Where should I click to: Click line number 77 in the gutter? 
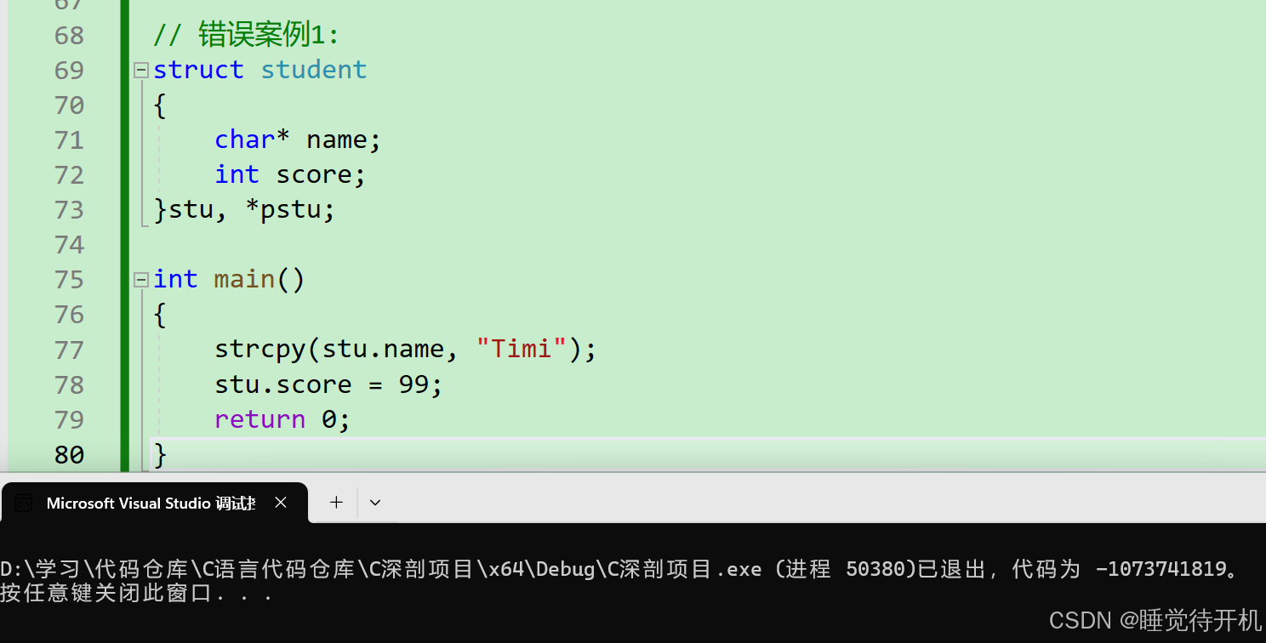coord(69,350)
